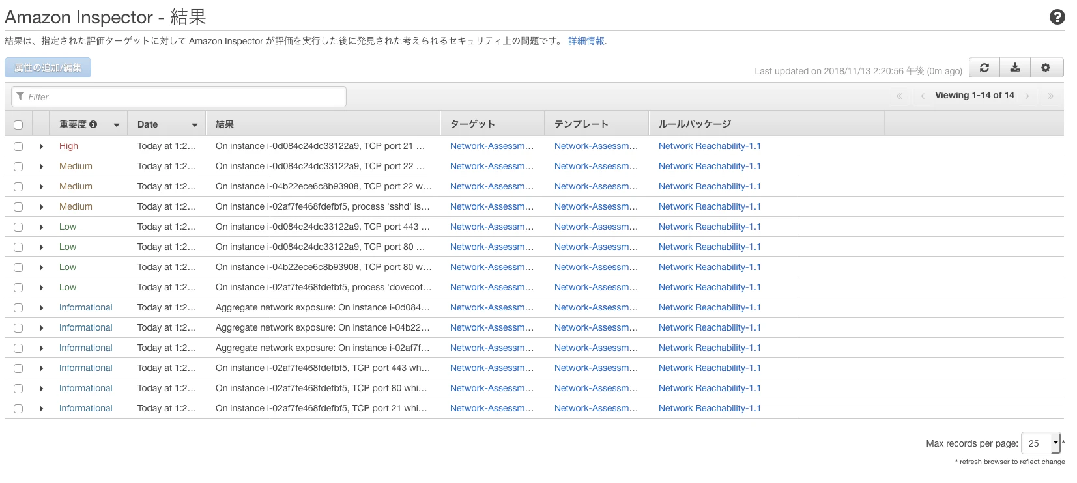1077x483 pixels.
Task: Expand the Medium 'sshd' process finding
Action: (x=41, y=207)
